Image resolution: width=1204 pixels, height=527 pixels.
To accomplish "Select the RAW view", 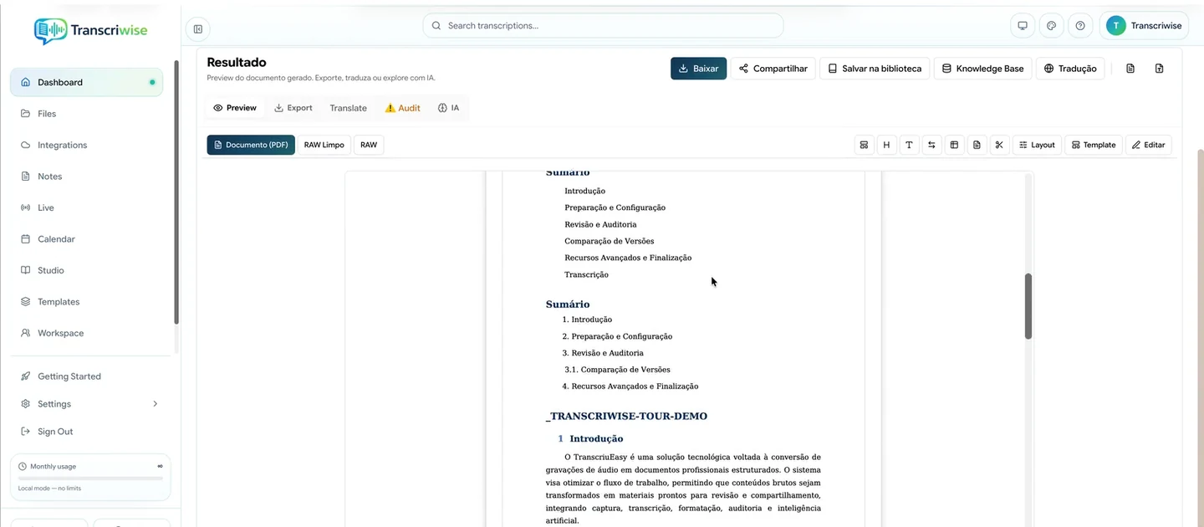I will (369, 145).
